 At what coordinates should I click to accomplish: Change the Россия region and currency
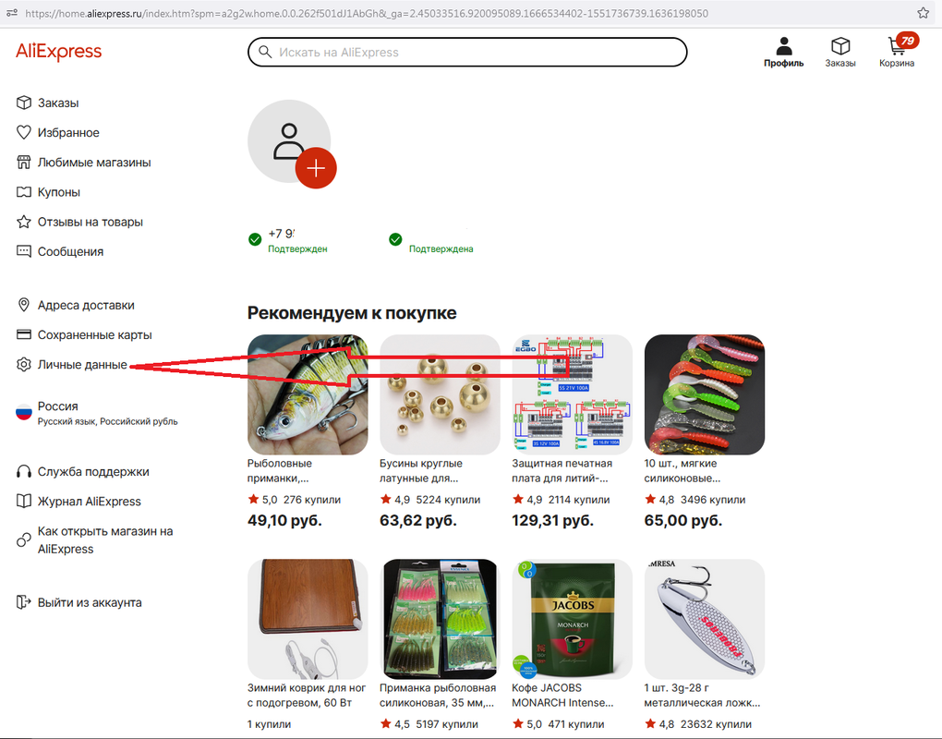pos(97,413)
